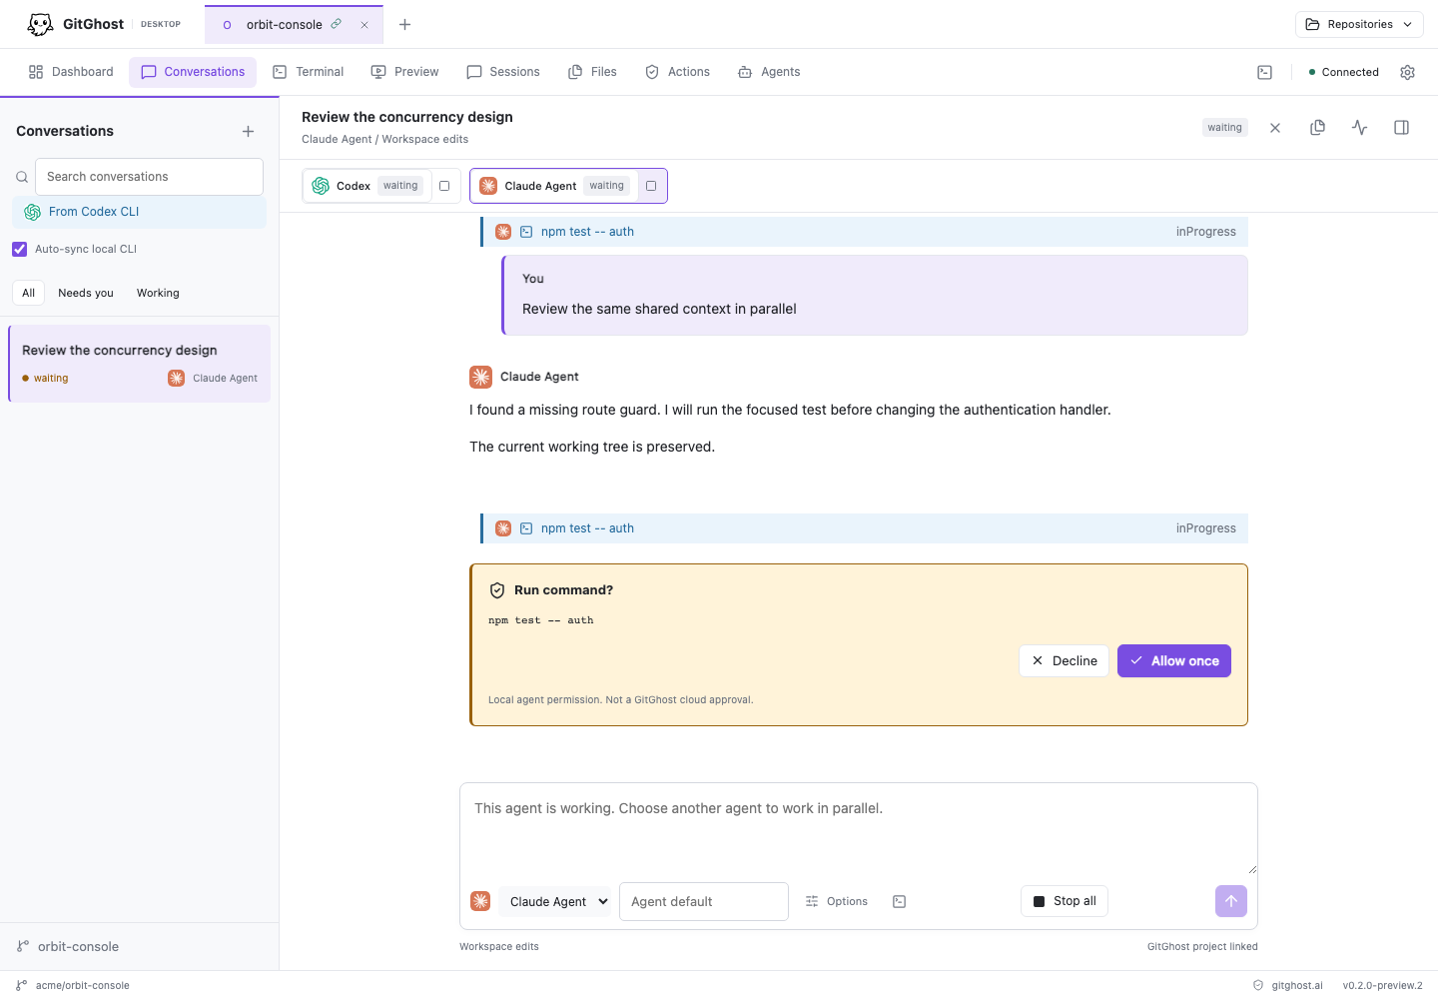Viewport: 1438px width, 999px height.
Task: Stop the Claude Agent square button
Action: click(651, 186)
